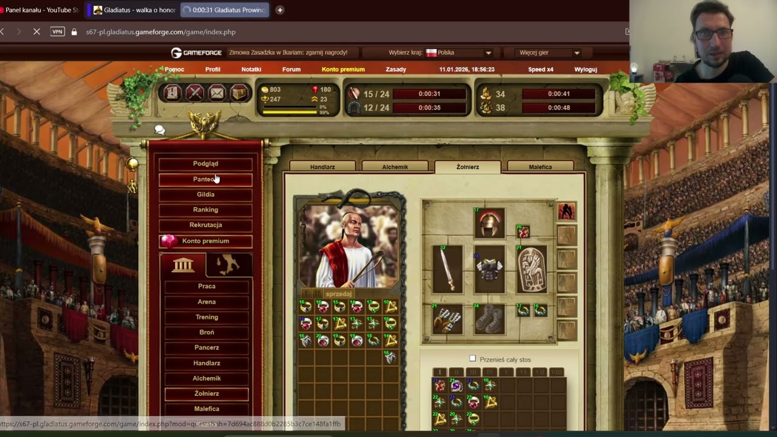Click the expedition points warrior icon
777x437 pixels.
pos(354,93)
